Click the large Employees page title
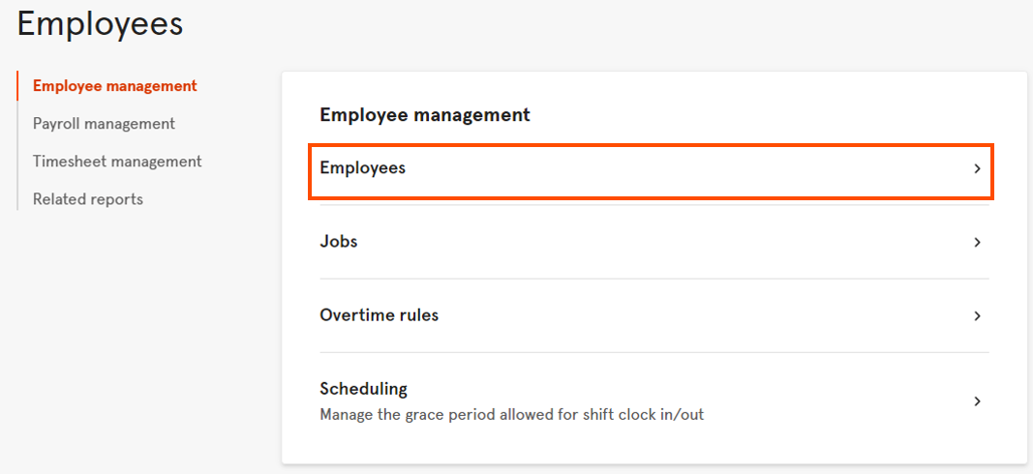The image size is (1033, 474). click(x=100, y=24)
